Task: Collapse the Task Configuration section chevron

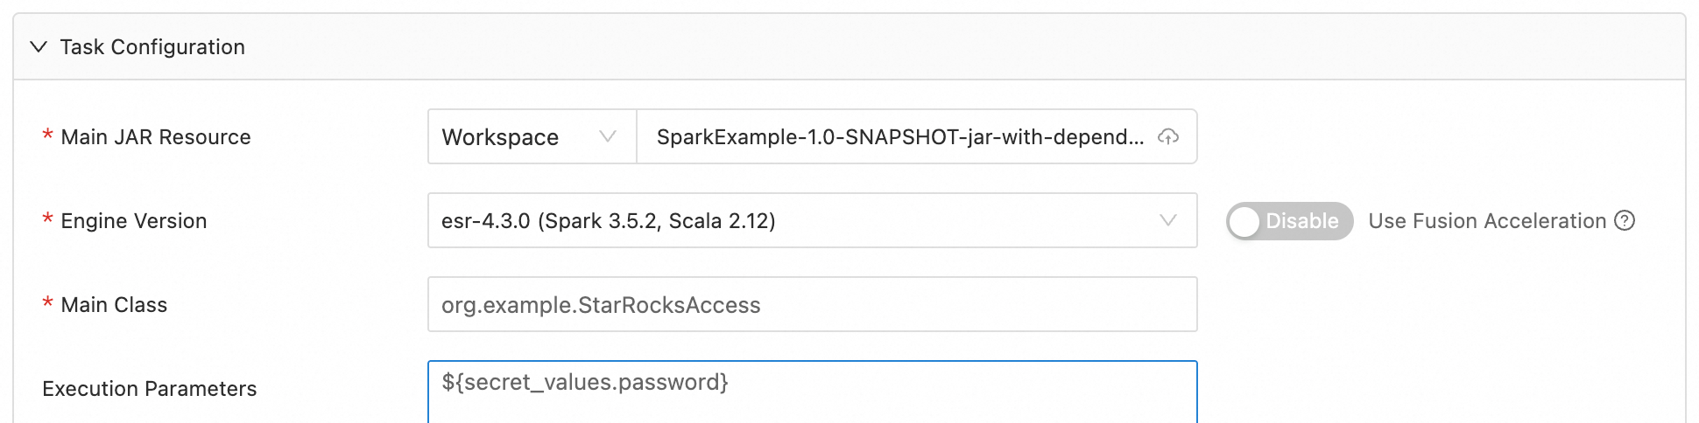Action: click(x=39, y=47)
